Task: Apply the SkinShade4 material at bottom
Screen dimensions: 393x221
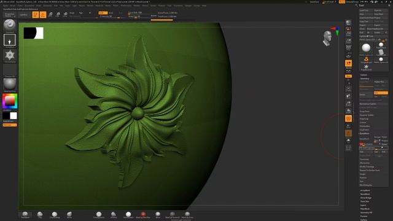Action: pyautogui.click(x=128, y=215)
